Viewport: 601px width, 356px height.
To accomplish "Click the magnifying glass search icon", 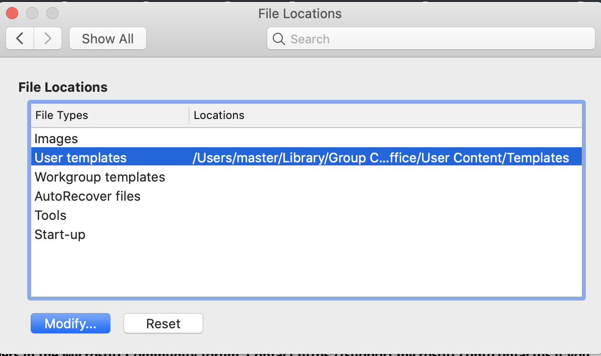I will point(279,39).
